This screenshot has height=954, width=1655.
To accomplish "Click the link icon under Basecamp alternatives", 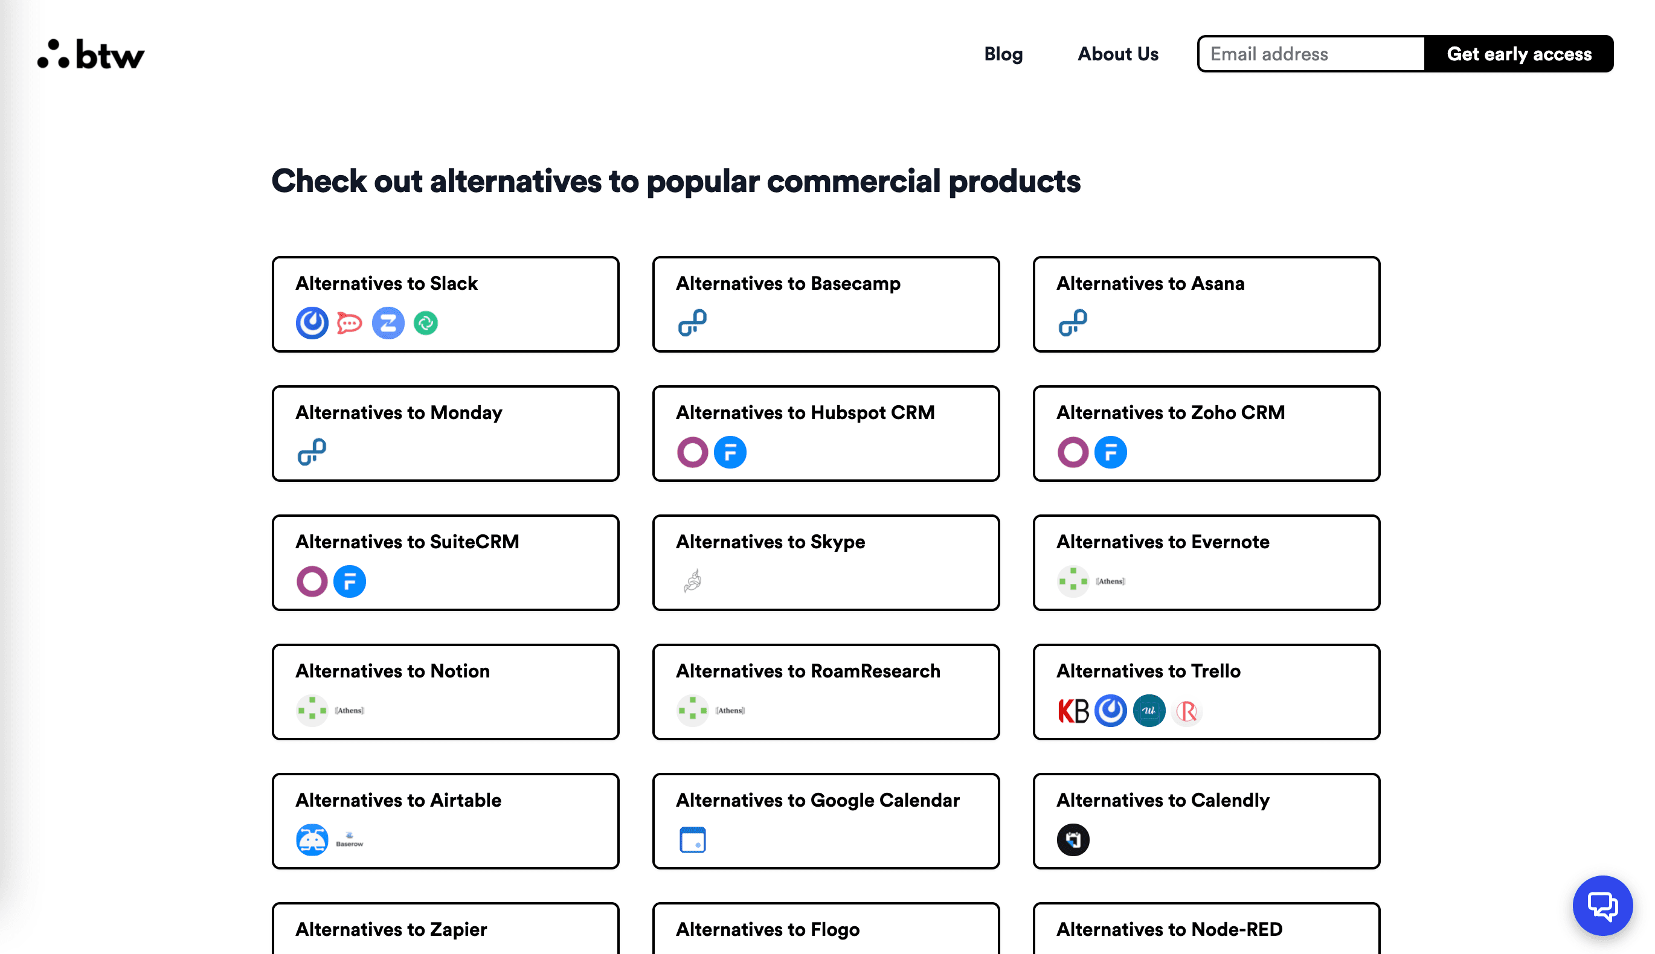I will point(692,323).
